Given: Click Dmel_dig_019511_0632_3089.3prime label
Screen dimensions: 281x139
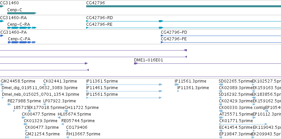Looking at the screenshot, I should tap(40, 88).
